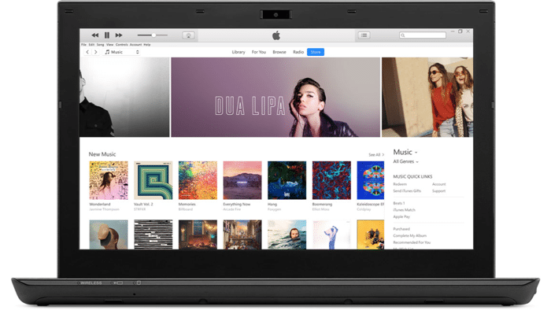The image size is (551, 310).
Task: Open the Song menu
Action: [101, 45]
